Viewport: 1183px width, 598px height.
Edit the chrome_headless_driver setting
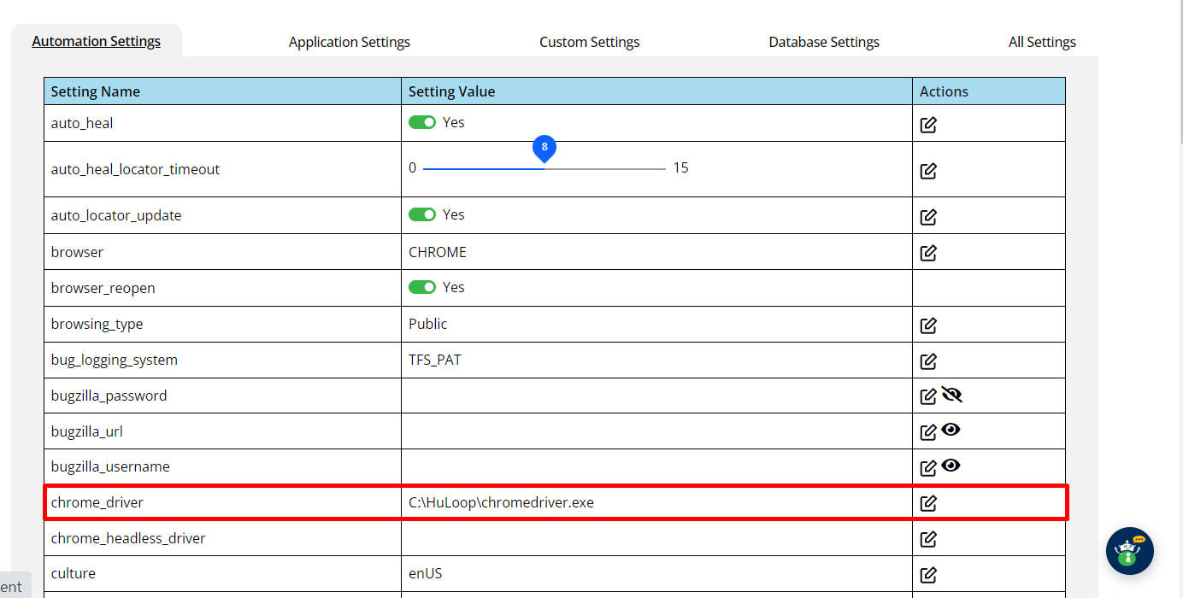click(928, 539)
